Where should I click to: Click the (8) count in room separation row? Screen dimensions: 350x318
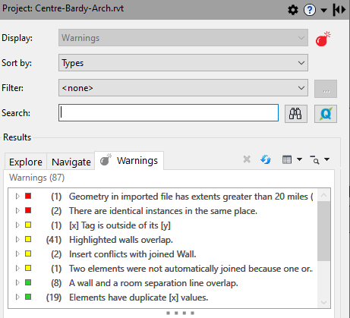(56, 283)
